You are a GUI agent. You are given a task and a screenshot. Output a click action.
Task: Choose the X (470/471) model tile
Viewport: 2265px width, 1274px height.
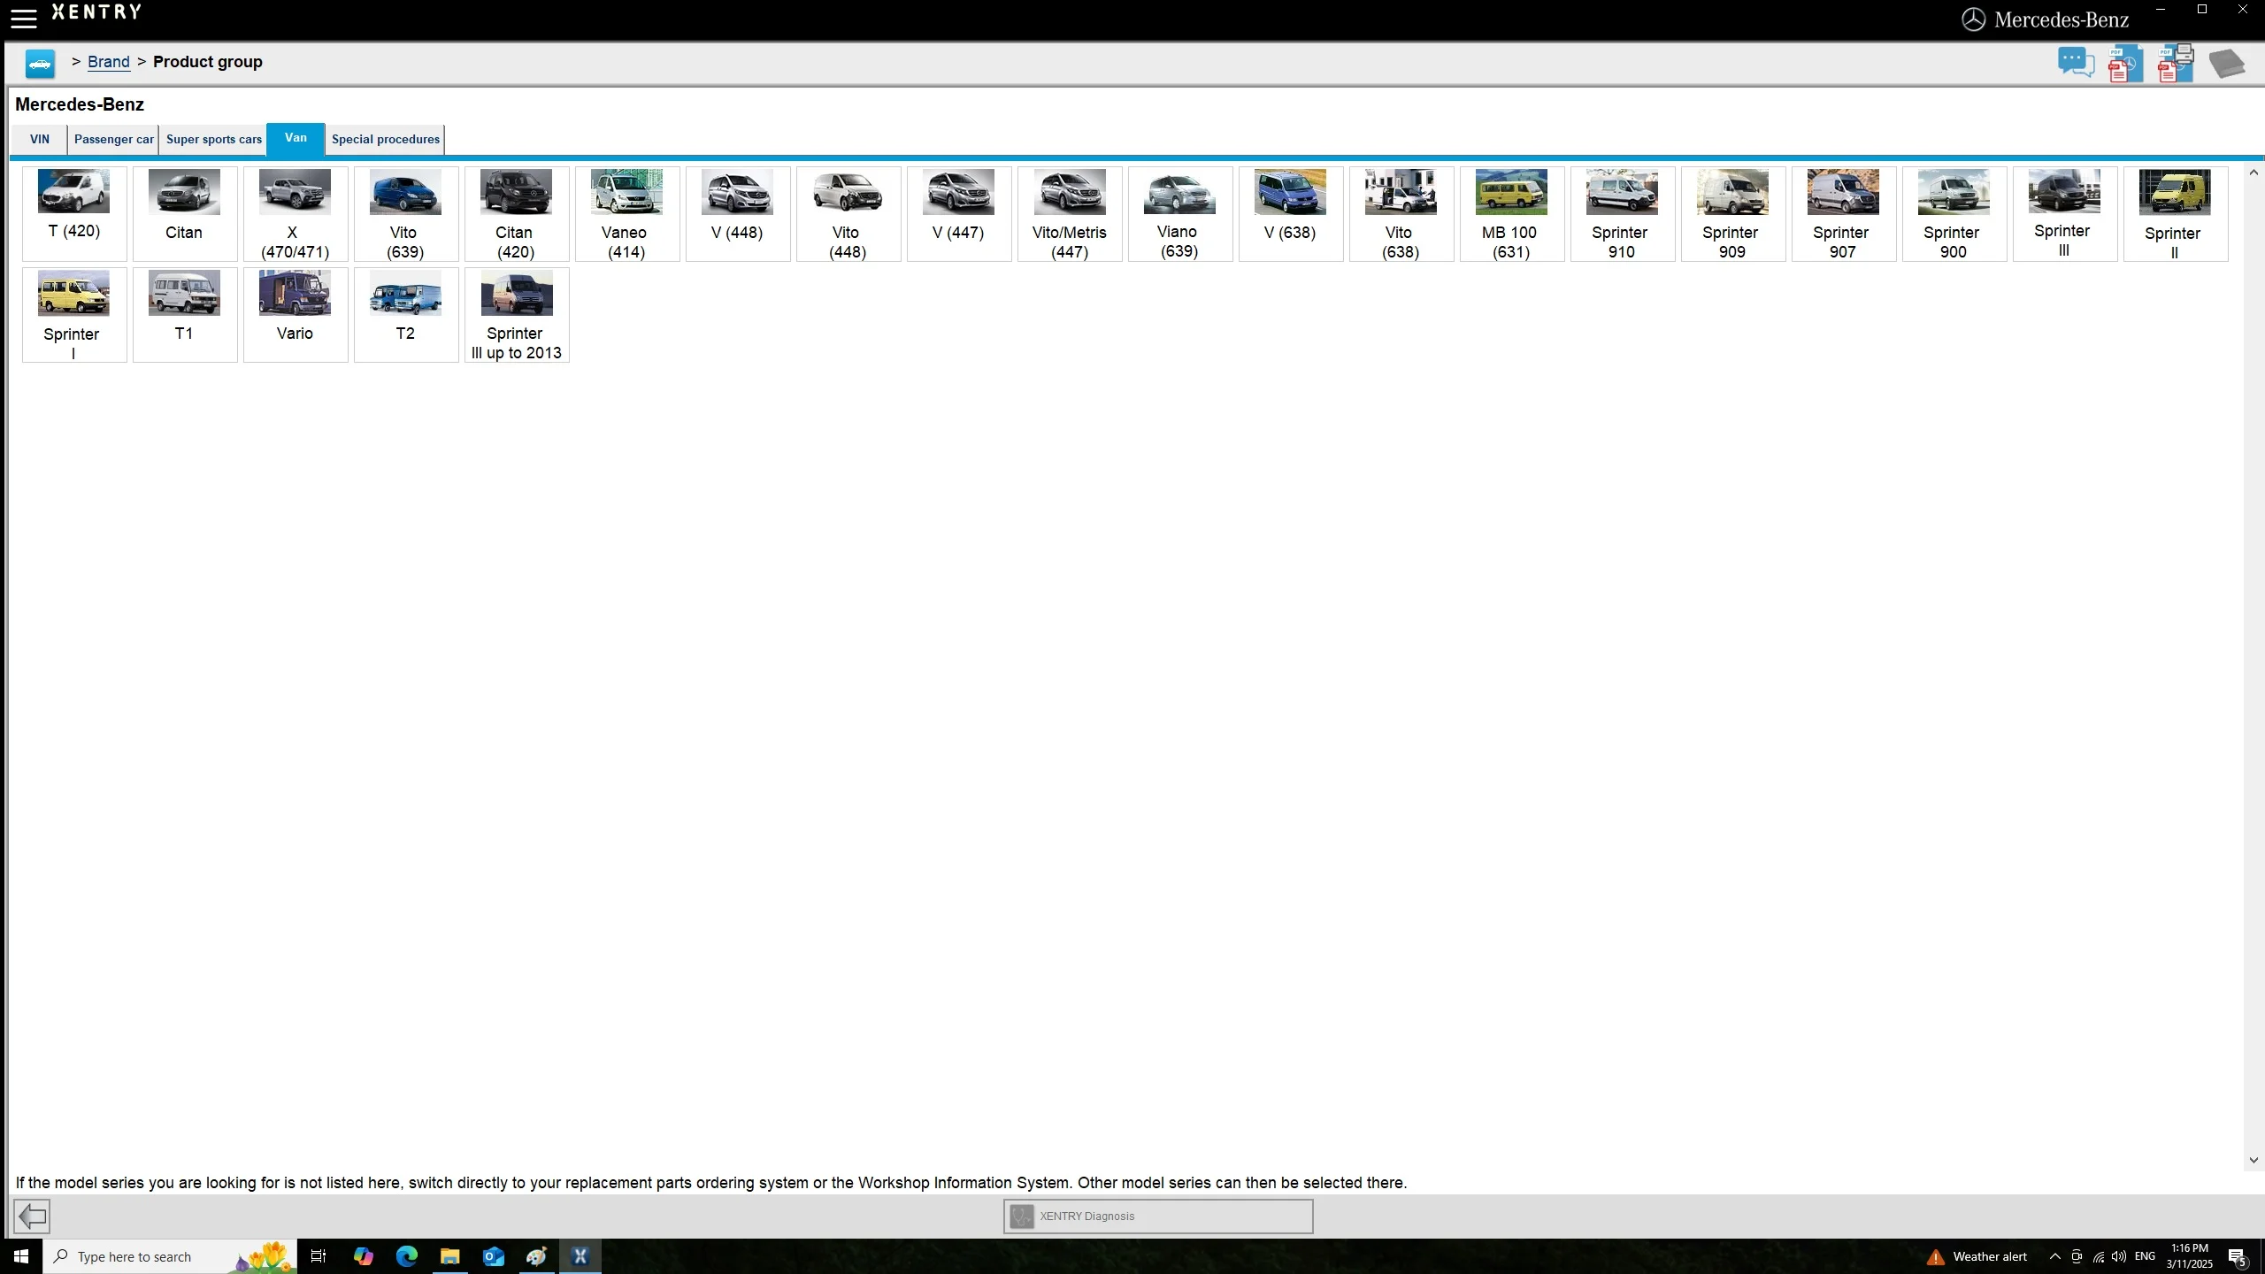tap(296, 214)
